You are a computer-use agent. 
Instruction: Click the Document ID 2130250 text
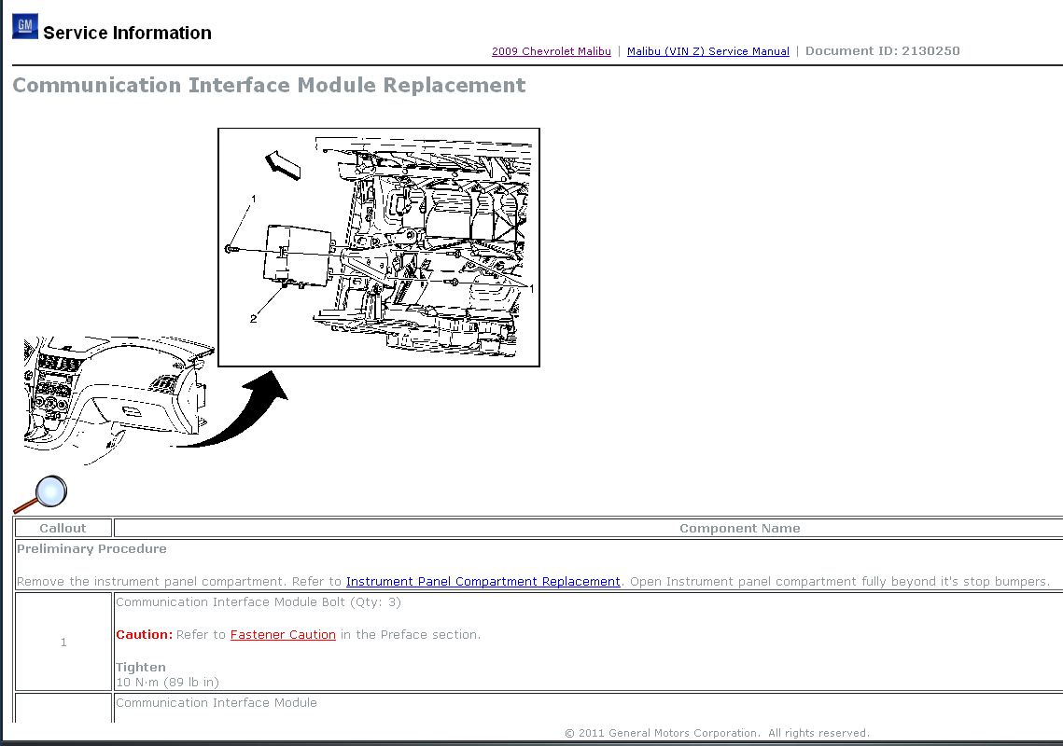coord(882,50)
